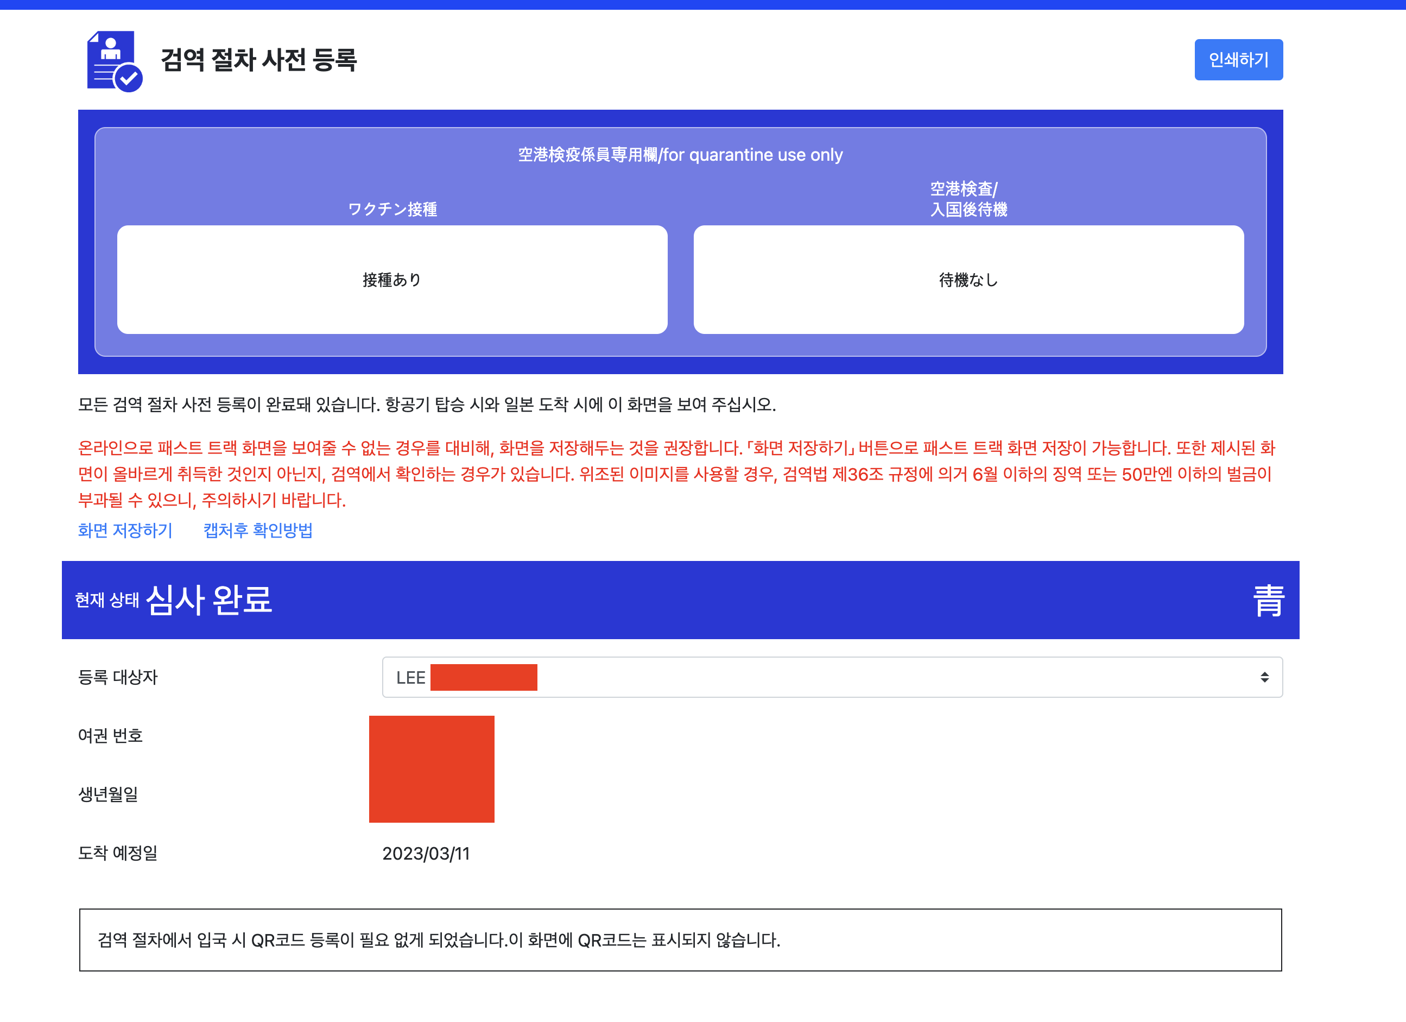Click the 'for quarantine use only' header
Screen dimensions: 1406x1022
click(x=680, y=154)
